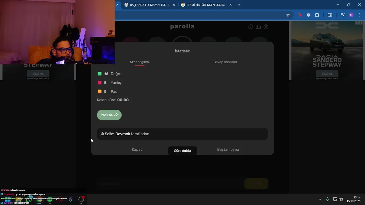The width and height of the screenshot is (365, 205).
Task: Open the Selim Doyranlı credit link
Action: 117,134
